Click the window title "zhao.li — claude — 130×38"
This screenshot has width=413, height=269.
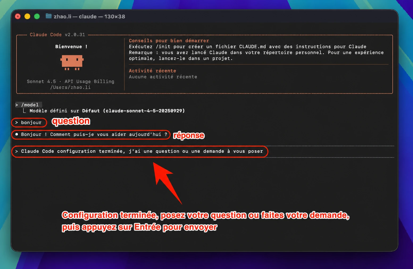point(89,16)
